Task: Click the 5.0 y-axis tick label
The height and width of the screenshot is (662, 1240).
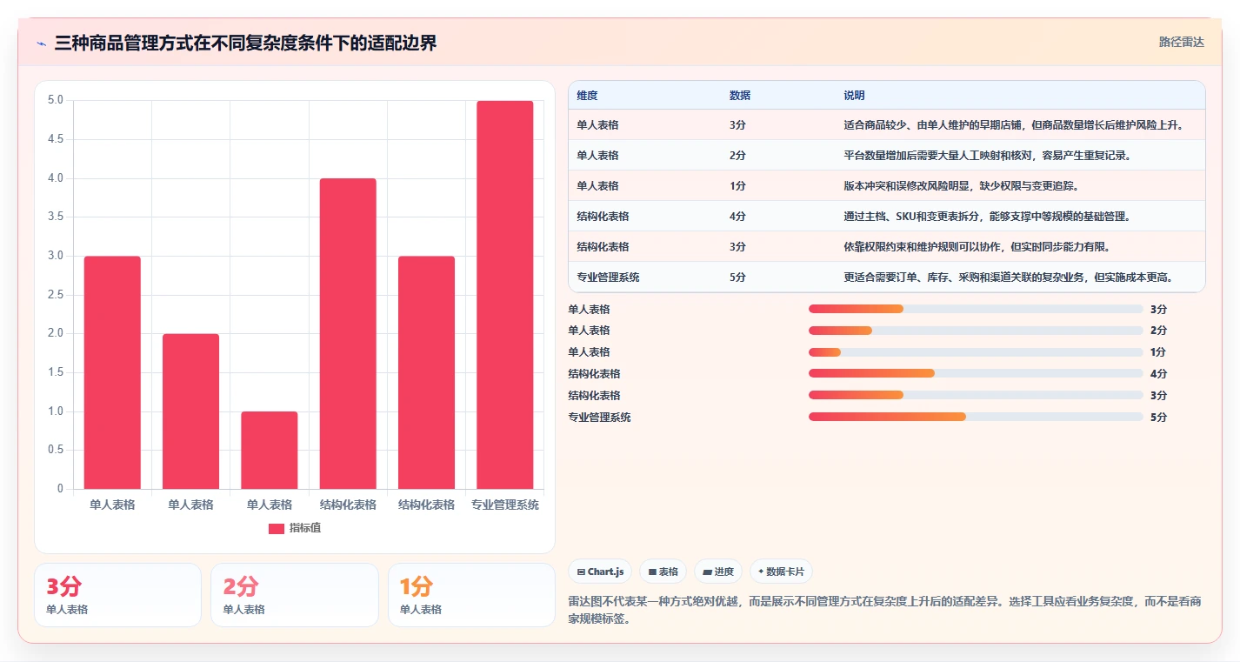Action: pyautogui.click(x=55, y=100)
